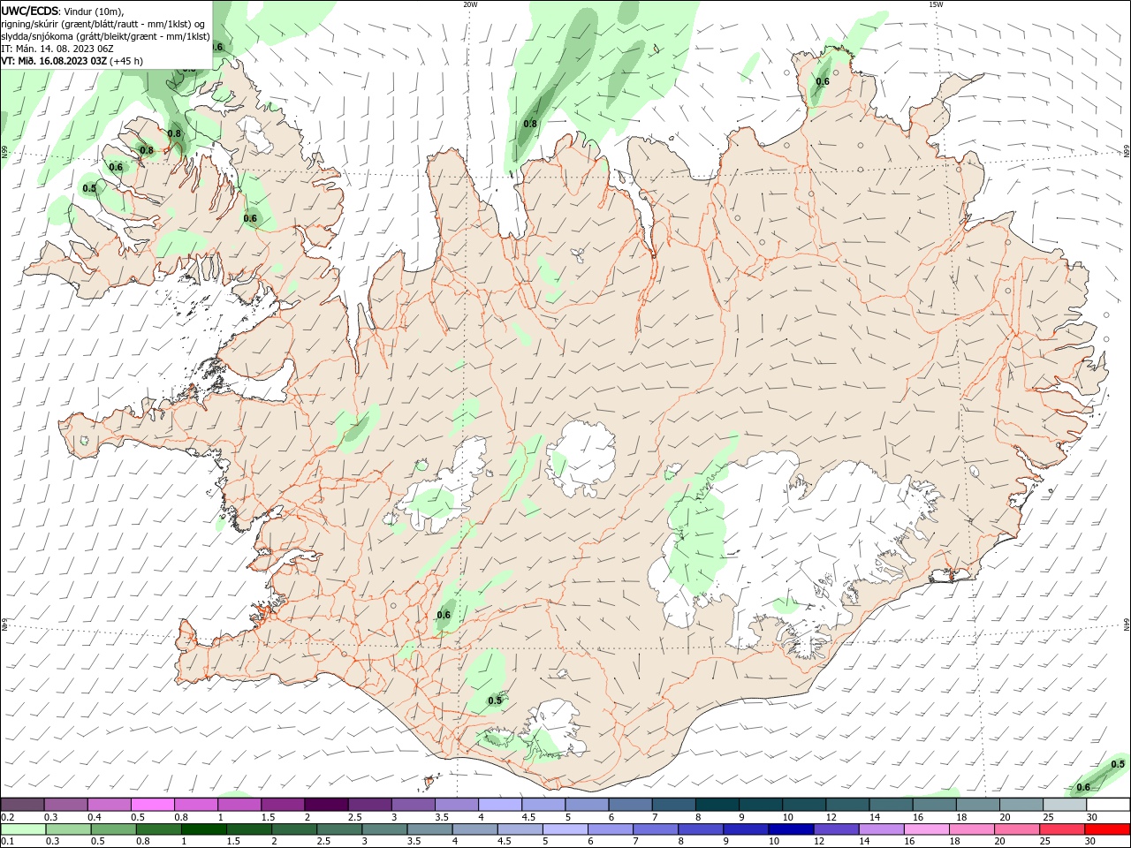Click the 15W longitude label
This screenshot has width=1131, height=848.
pyautogui.click(x=936, y=4)
